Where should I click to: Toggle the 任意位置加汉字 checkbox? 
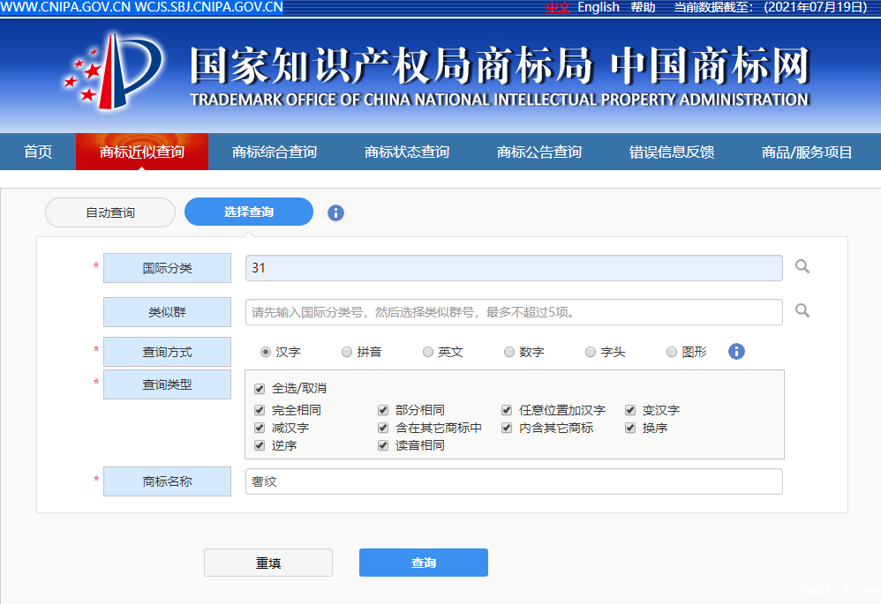[x=507, y=410]
